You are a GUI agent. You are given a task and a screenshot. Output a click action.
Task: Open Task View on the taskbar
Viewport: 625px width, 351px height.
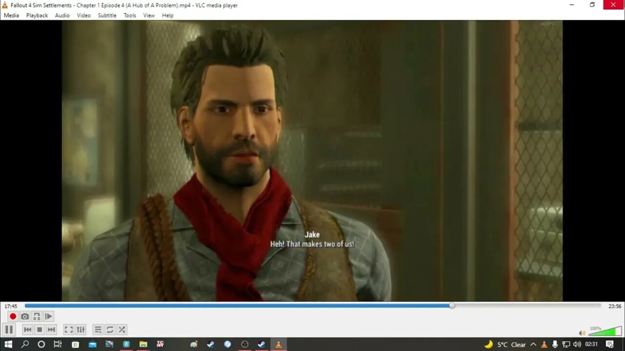pyautogui.click(x=58, y=344)
